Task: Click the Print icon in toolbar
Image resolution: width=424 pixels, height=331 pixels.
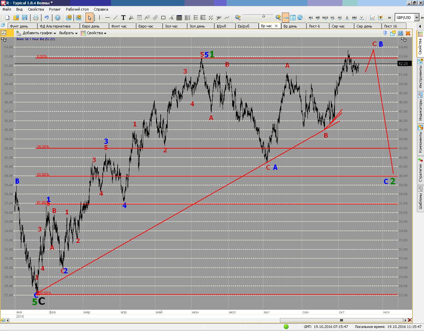Action: (x=35, y=18)
